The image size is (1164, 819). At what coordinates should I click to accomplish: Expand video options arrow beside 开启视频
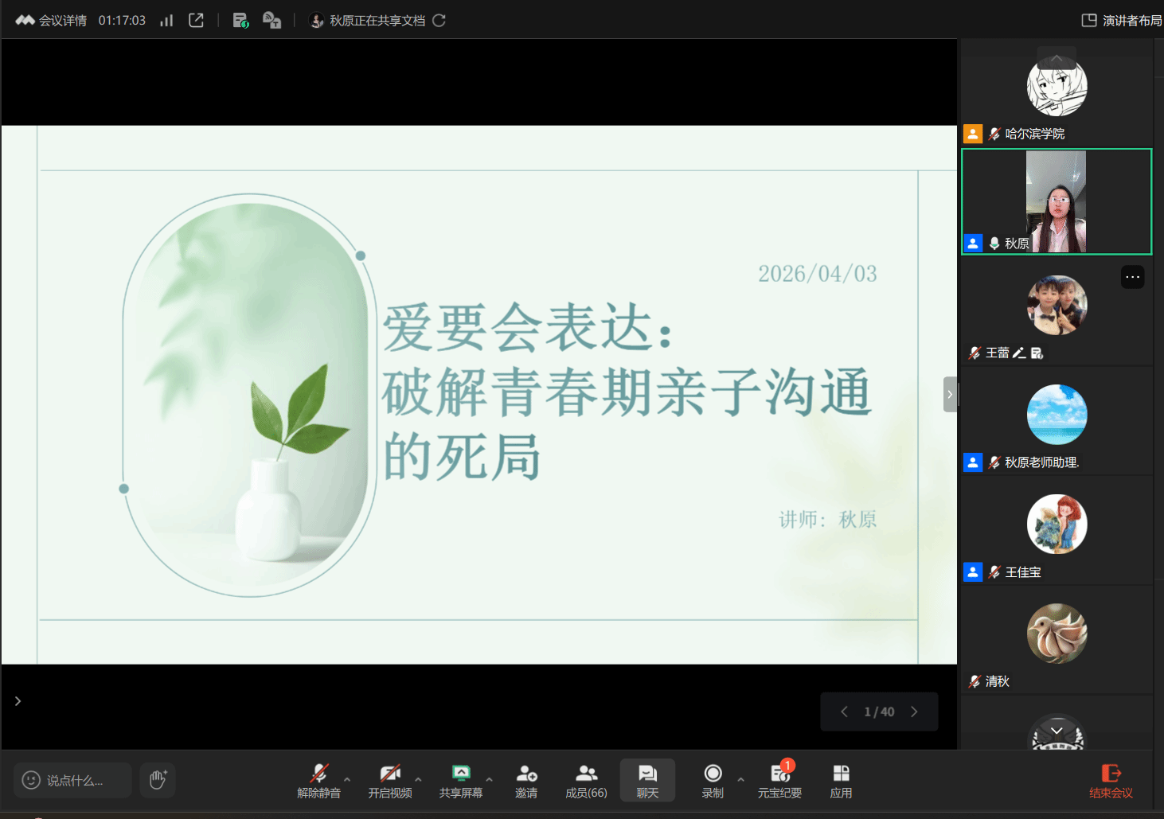[418, 779]
